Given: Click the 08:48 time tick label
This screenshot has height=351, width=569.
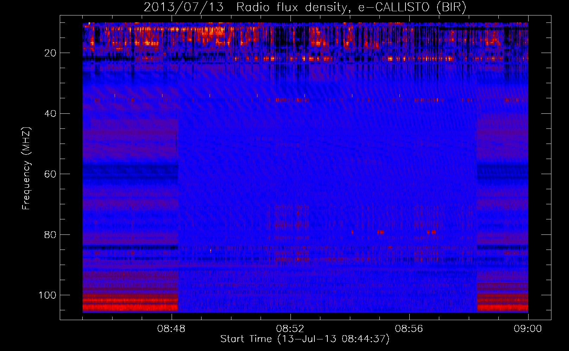Looking at the screenshot, I should 171,329.
